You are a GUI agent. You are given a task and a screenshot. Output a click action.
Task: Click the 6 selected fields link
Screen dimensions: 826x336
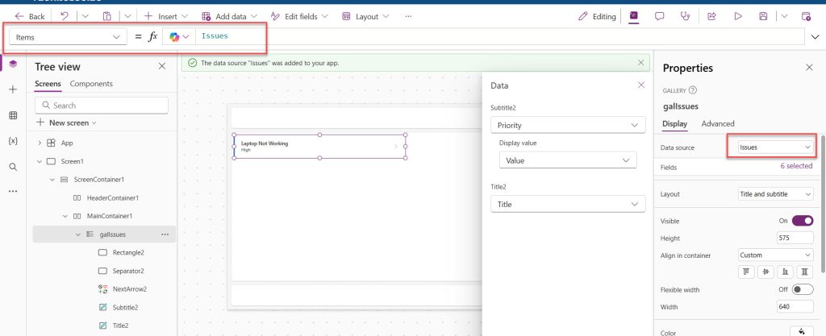(x=796, y=166)
